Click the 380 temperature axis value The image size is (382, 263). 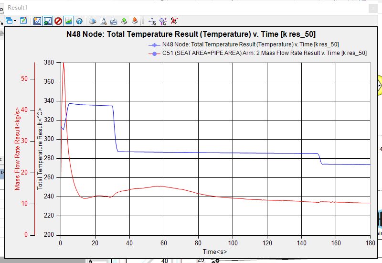(x=49, y=63)
